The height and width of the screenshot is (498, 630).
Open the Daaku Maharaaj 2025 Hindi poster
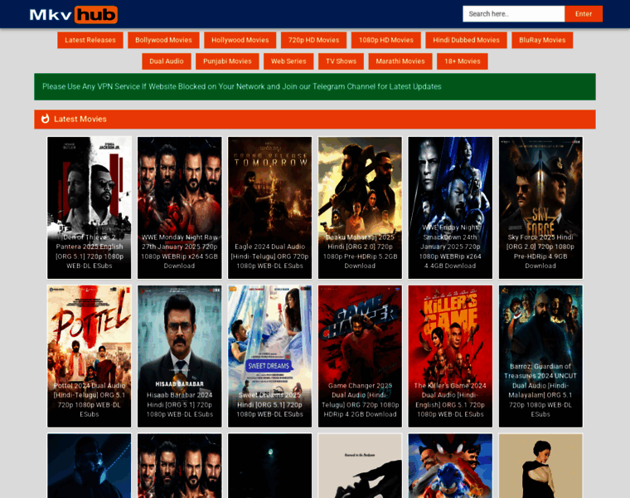coord(360,207)
